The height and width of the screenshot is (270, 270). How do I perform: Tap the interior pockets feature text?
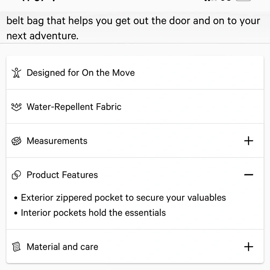click(x=93, y=213)
